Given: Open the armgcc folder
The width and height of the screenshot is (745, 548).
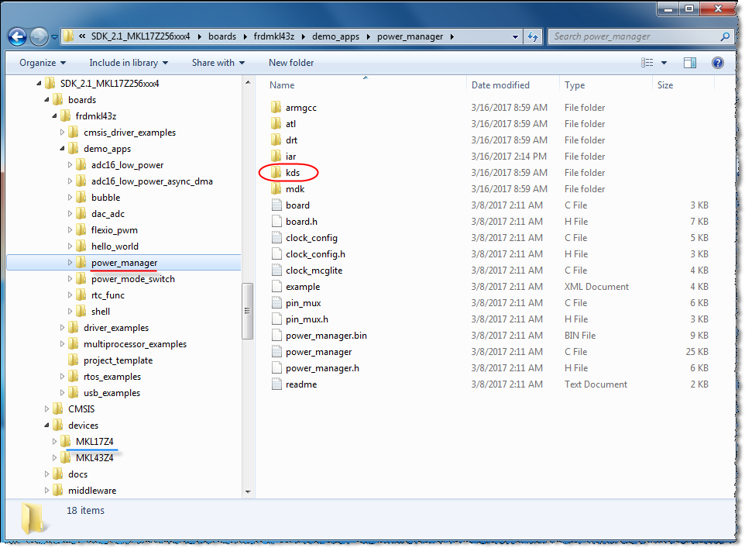Looking at the screenshot, I should pos(300,107).
